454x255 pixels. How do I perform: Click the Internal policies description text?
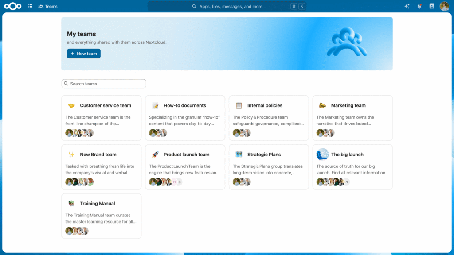point(268,120)
